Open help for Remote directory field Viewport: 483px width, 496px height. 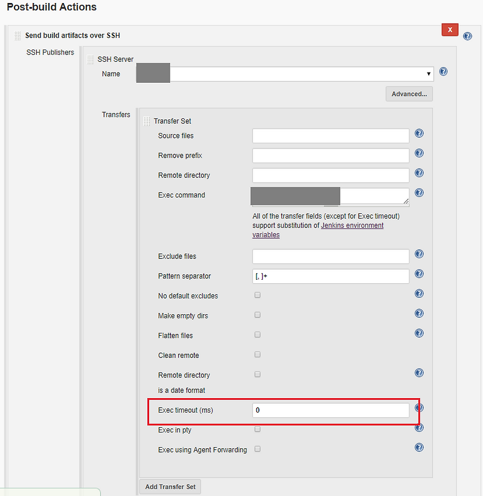[419, 173]
